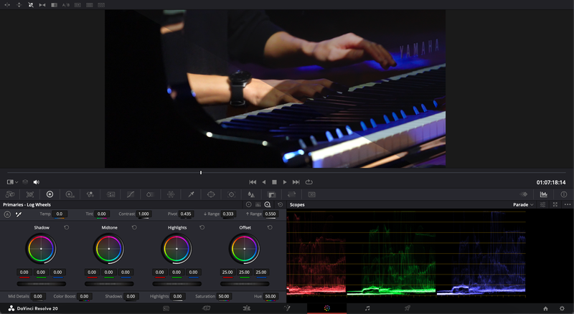The height and width of the screenshot is (314, 574).
Task: Reset the Midtone color wheel
Action: pos(134,227)
